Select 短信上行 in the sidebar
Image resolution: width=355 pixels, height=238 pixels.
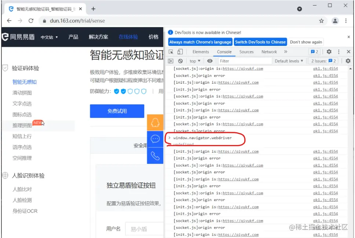point(22,137)
